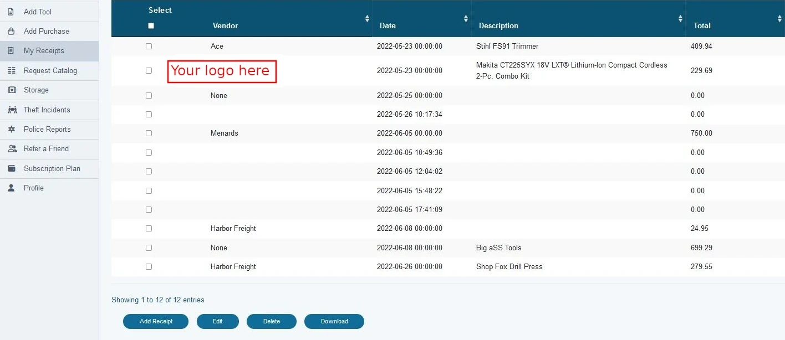Click the Subscription Plan card icon

pyautogui.click(x=12, y=168)
